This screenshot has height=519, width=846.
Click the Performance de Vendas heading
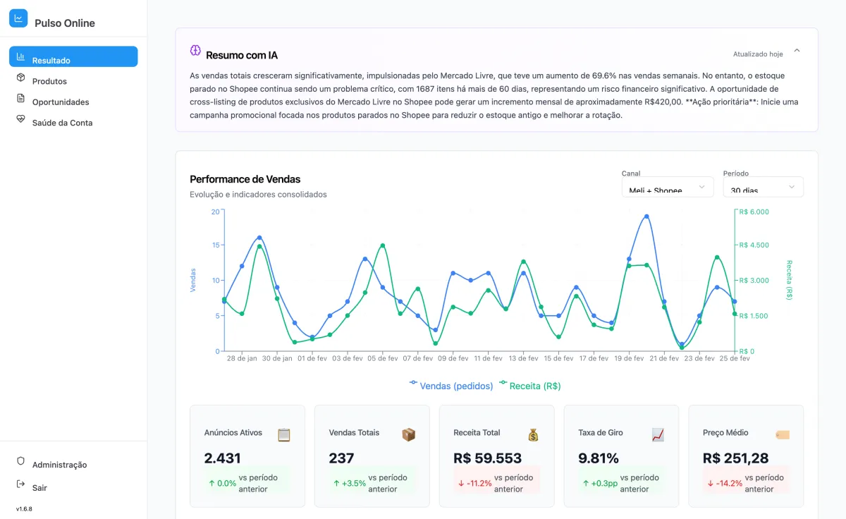pyautogui.click(x=245, y=179)
